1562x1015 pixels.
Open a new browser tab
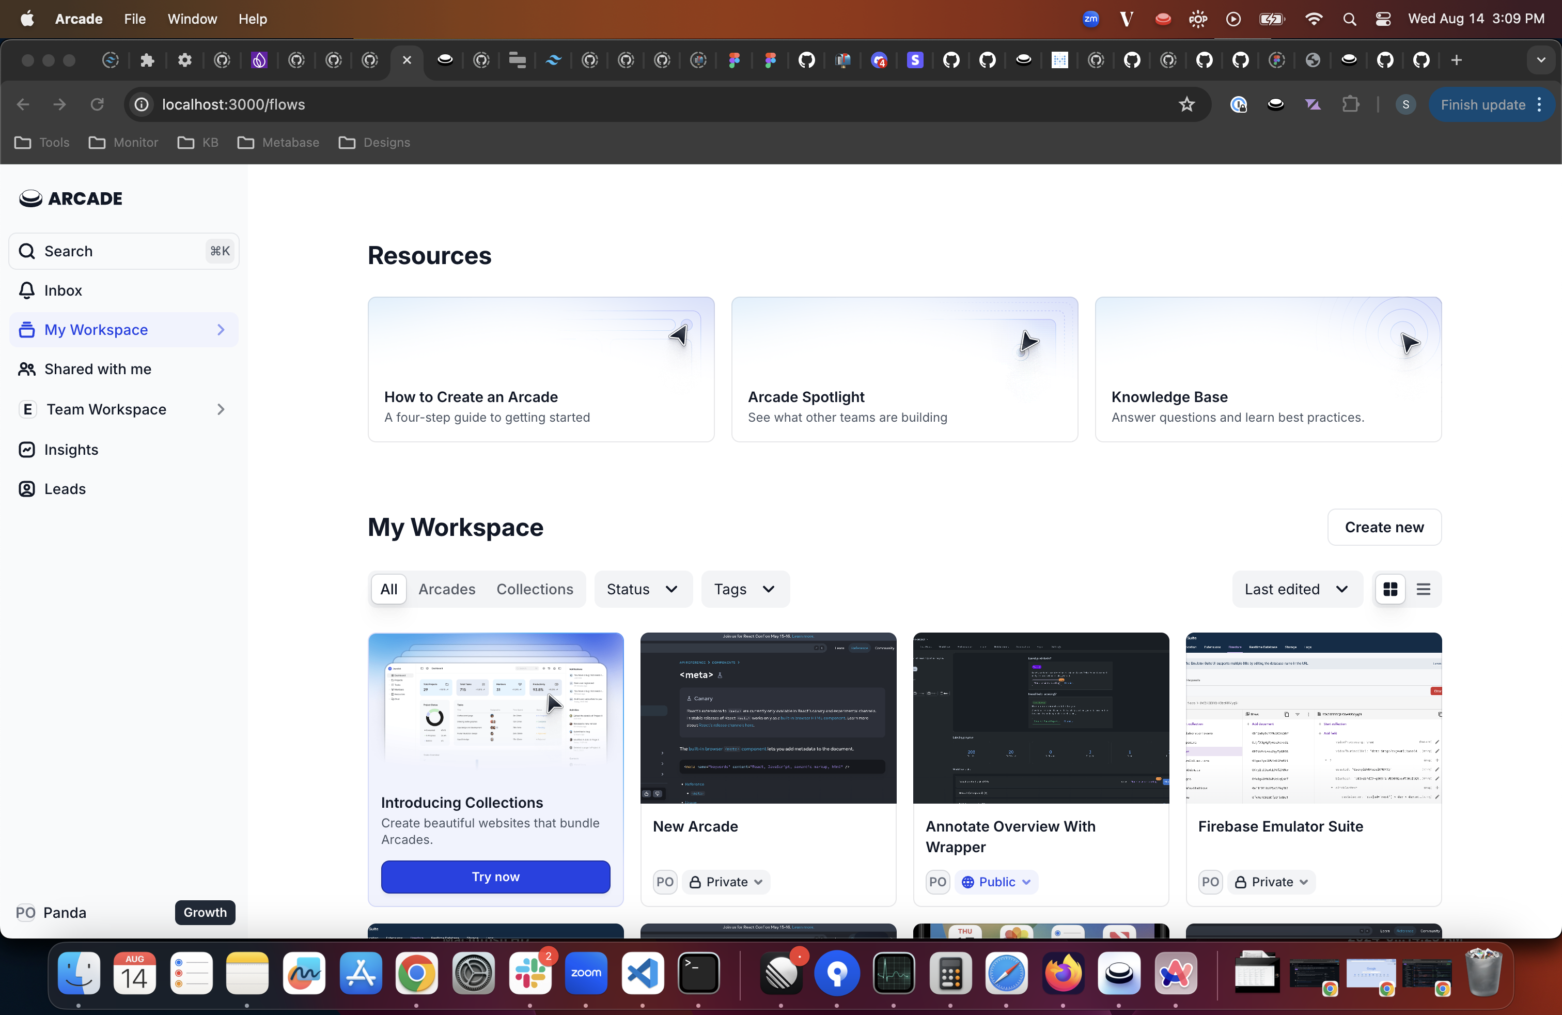click(1456, 60)
